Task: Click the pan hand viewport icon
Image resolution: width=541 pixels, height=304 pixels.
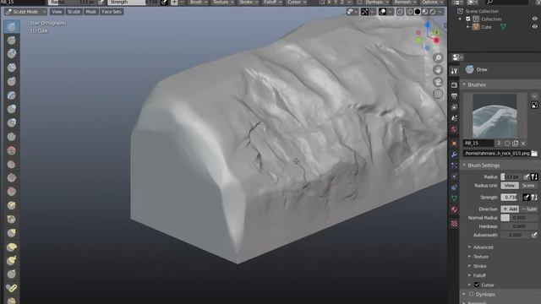Action: tap(438, 70)
